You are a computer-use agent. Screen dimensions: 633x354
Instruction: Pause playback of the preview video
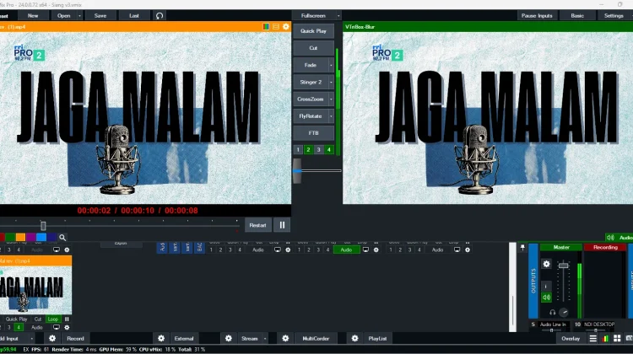[x=282, y=225]
